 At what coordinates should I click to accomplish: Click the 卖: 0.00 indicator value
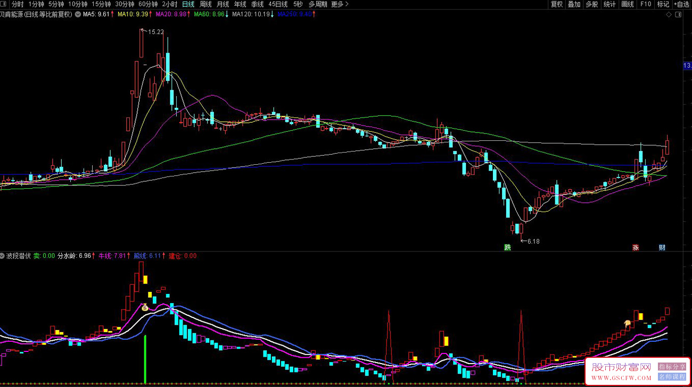point(44,256)
